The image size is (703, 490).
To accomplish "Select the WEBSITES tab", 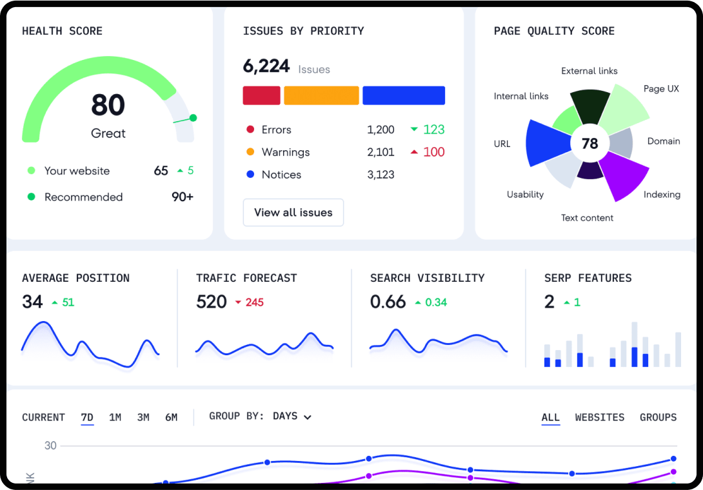I will (x=600, y=417).
